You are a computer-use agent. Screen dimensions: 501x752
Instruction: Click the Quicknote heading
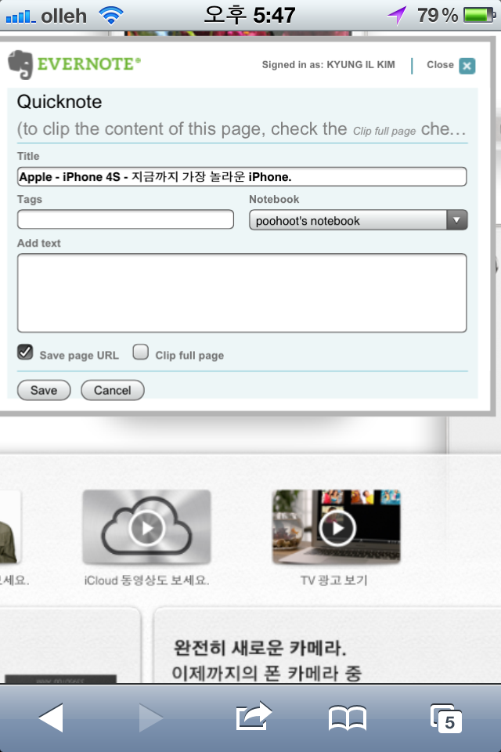(x=59, y=102)
